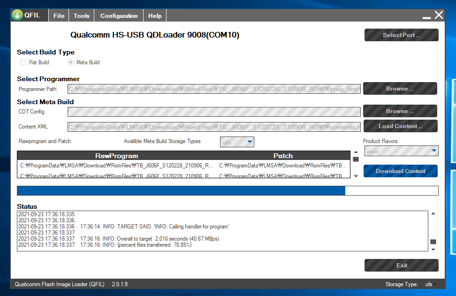Click the green QFIL download logo icon
456x296 pixels.
pos(17,15)
